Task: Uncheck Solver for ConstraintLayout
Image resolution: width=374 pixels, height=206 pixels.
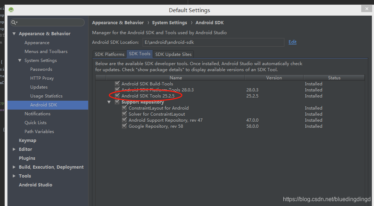Action: pyautogui.click(x=124, y=114)
